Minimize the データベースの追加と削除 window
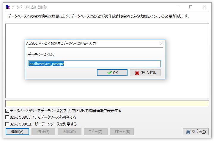Viewport: 214px width, 141px height. 177,7
